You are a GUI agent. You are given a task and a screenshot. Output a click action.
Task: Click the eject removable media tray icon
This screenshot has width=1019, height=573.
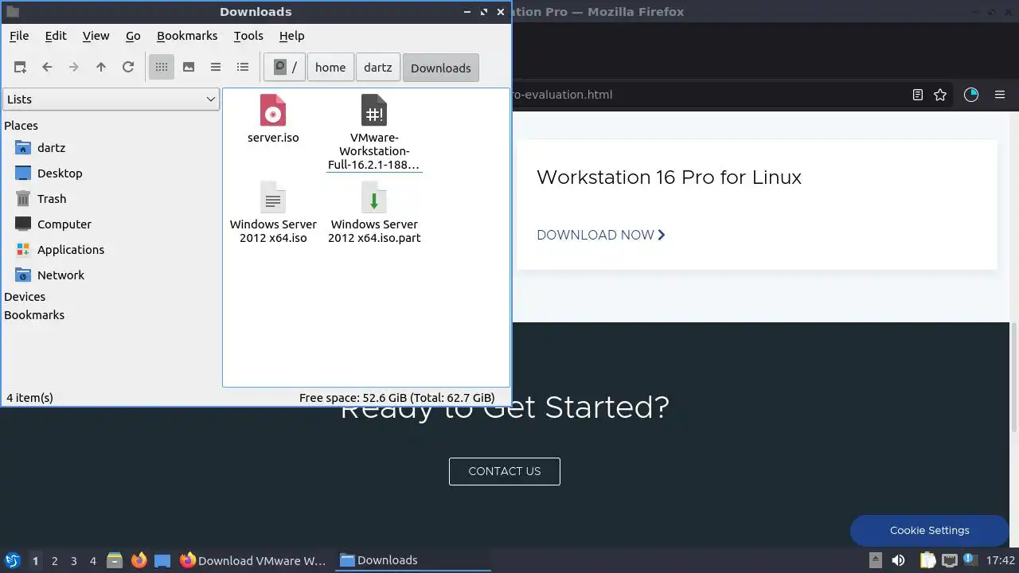(x=875, y=560)
